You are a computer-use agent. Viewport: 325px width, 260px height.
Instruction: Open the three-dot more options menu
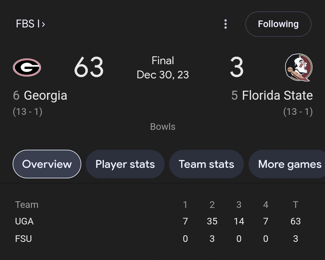[225, 24]
